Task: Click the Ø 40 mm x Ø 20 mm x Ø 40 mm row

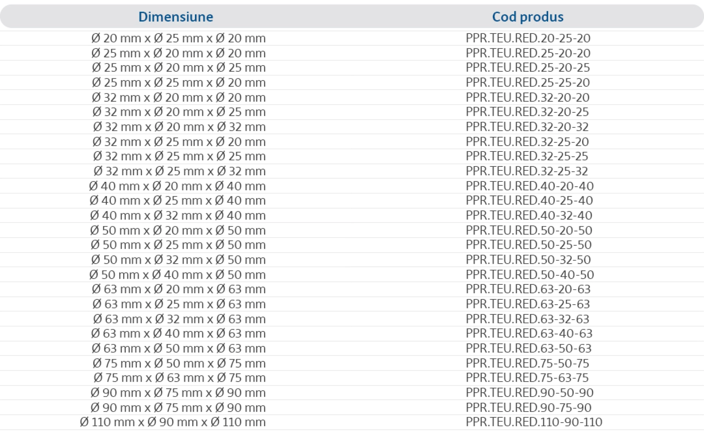Action: coord(352,186)
